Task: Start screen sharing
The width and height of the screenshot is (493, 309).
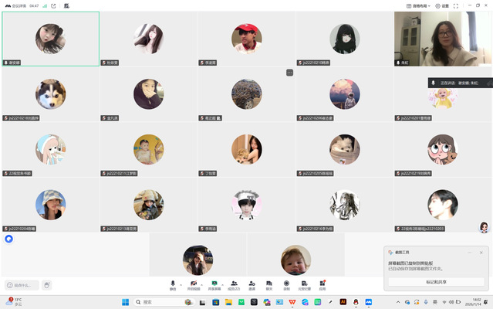Action: point(214,284)
